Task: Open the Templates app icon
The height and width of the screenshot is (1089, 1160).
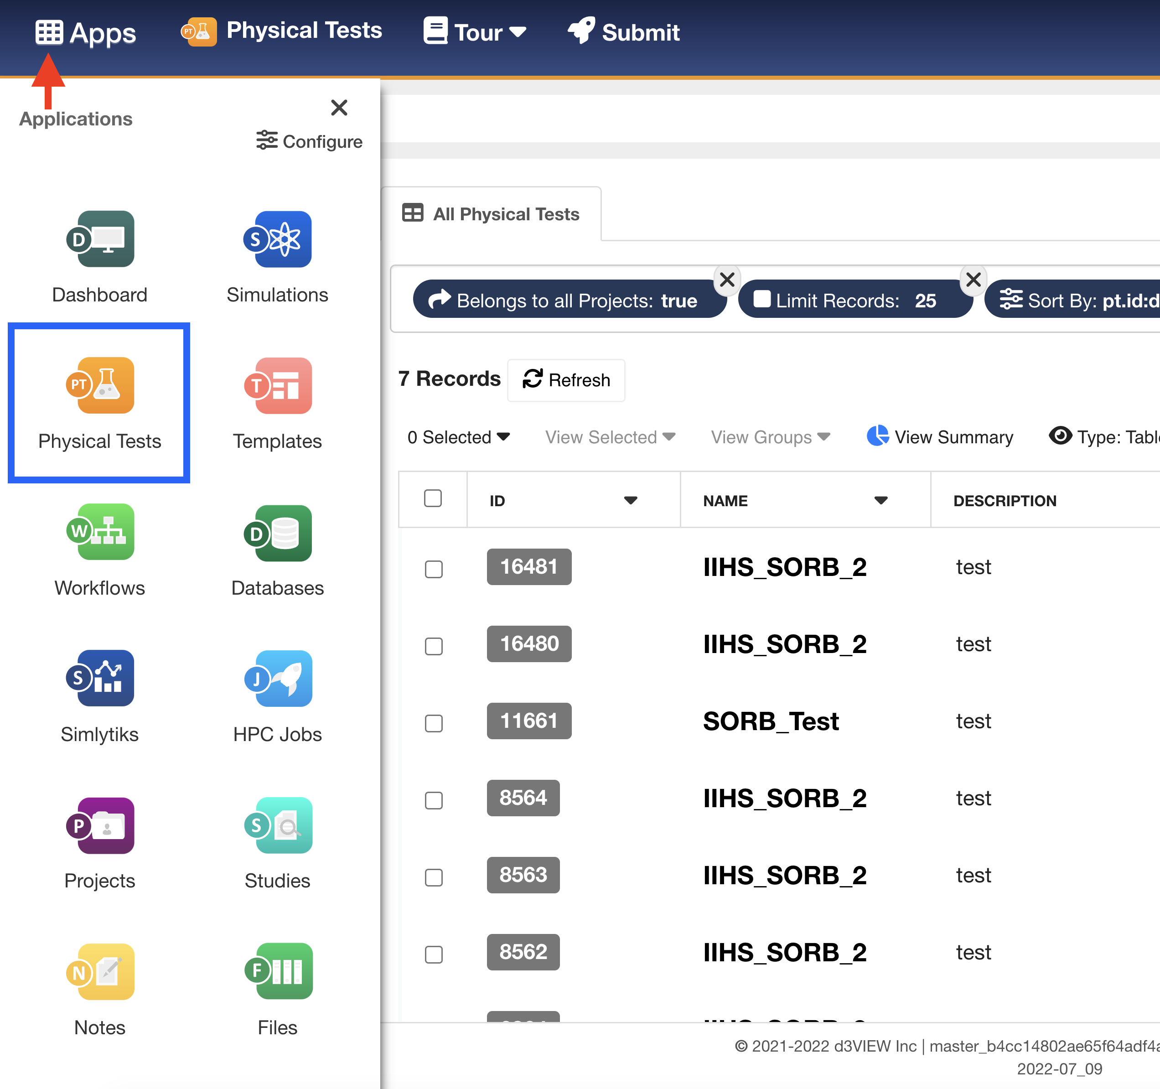Action: pyautogui.click(x=278, y=386)
